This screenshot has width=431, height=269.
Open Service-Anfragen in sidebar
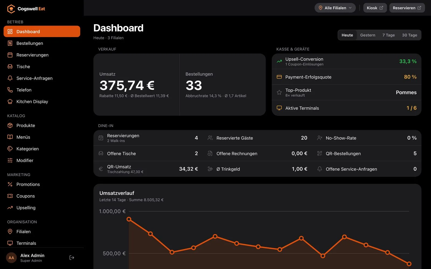pos(42,78)
